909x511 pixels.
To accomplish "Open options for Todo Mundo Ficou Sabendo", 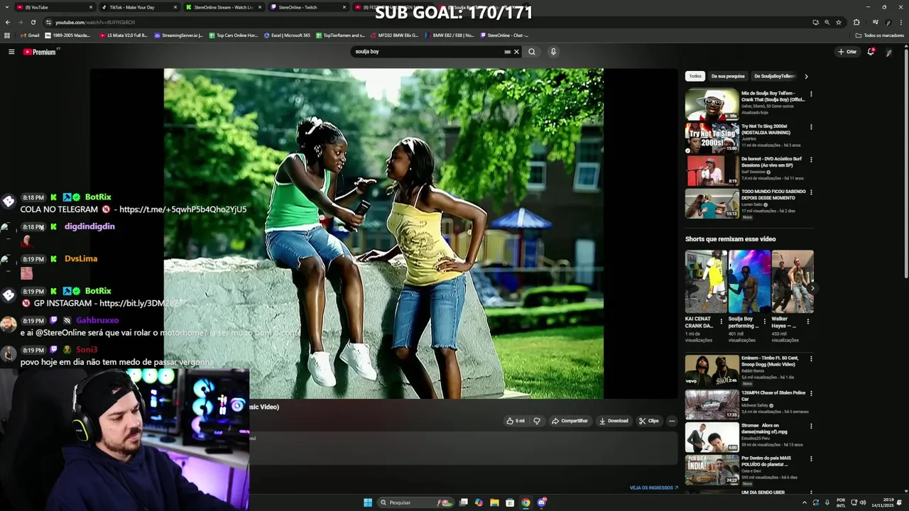I will 811,192.
